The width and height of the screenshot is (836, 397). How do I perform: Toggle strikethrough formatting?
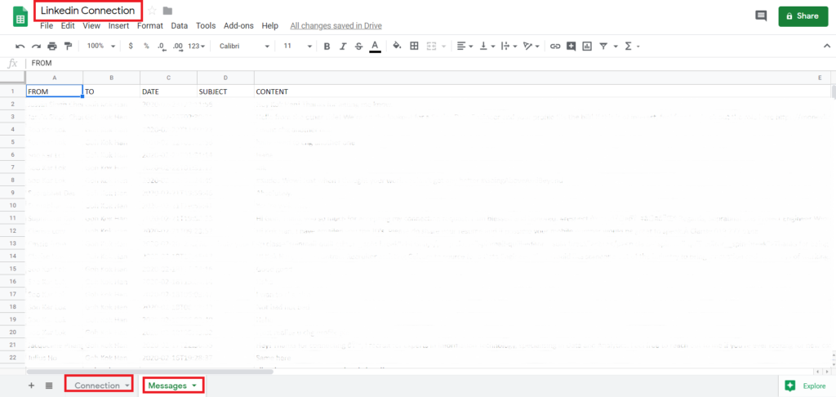pos(358,46)
